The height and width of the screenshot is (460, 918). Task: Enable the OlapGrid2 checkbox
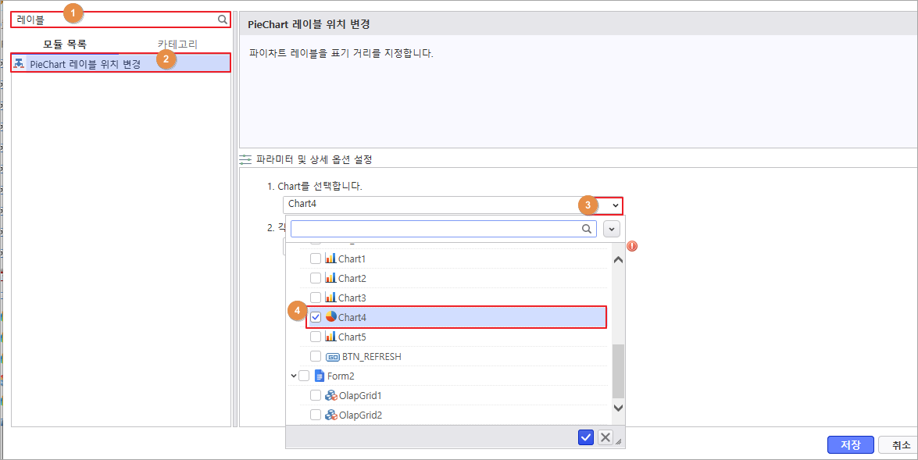[x=316, y=415]
